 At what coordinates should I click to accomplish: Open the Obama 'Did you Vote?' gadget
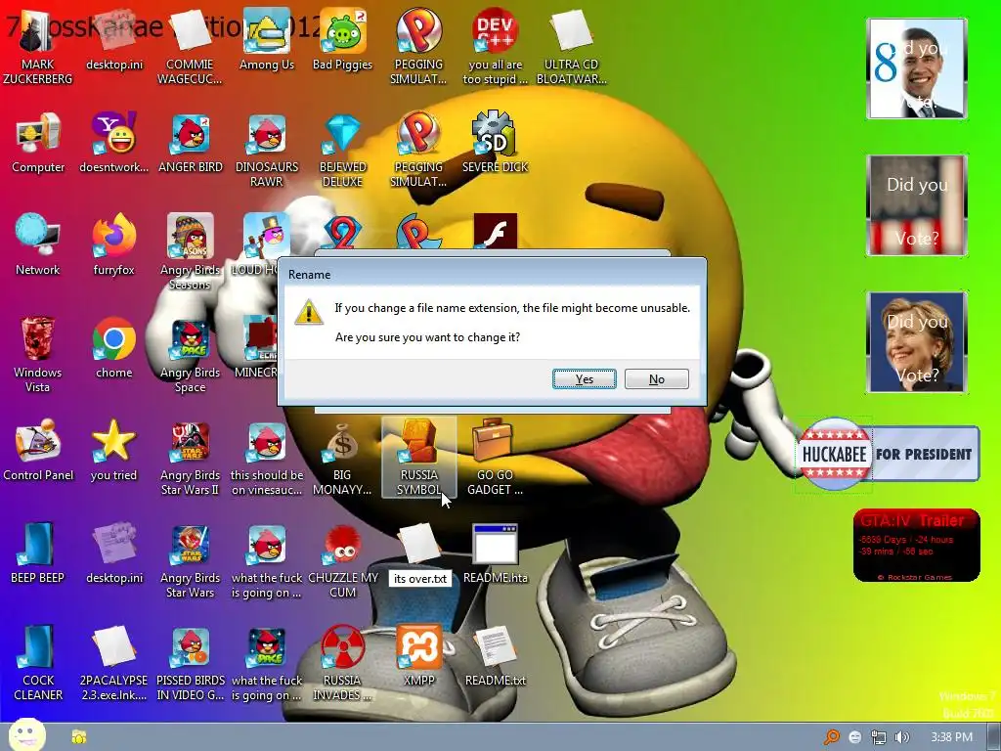tap(917, 68)
